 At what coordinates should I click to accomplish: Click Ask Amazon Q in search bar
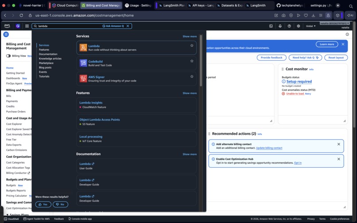pos(113,26)
